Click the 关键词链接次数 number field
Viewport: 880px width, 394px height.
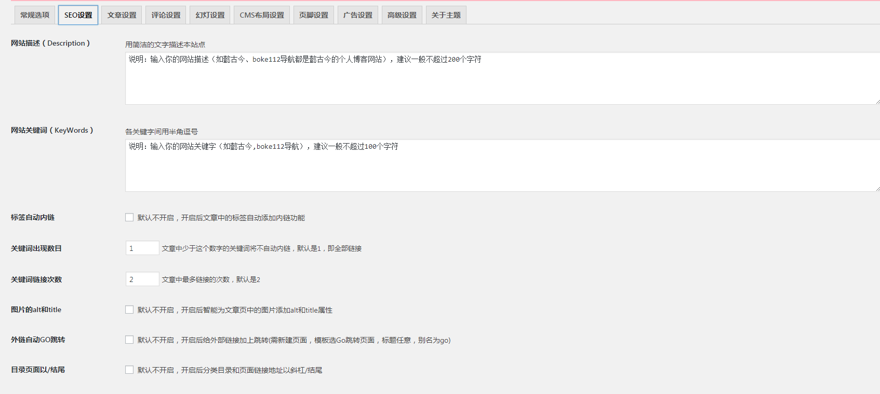[142, 279]
